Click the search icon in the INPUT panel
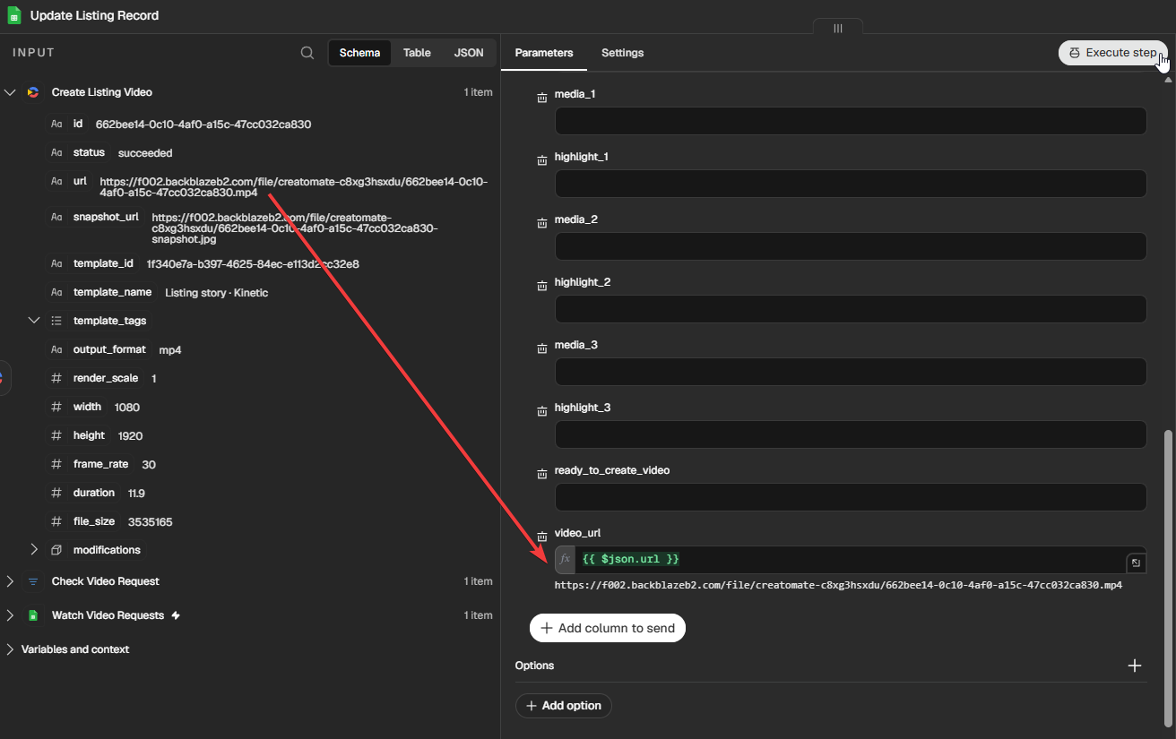Image resolution: width=1176 pixels, height=739 pixels. pyautogui.click(x=307, y=53)
